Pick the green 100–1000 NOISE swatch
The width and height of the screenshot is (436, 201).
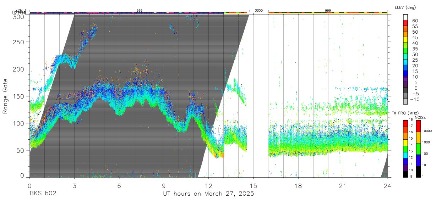[x=418, y=148]
